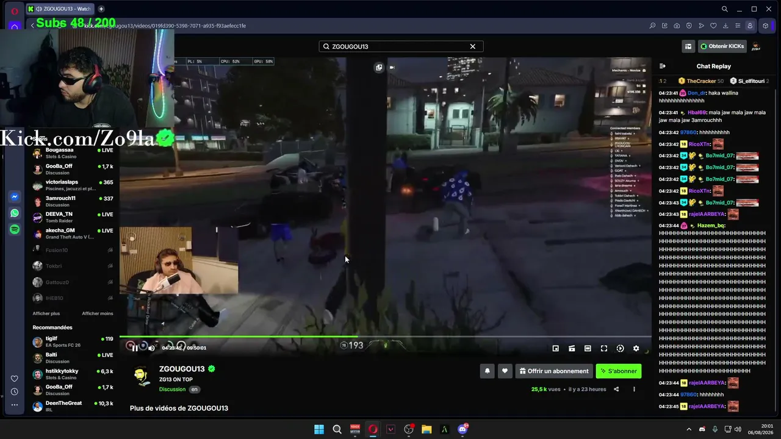Screen dimensions: 781x439
Task: Focus the Kick search field
Action: point(401,46)
